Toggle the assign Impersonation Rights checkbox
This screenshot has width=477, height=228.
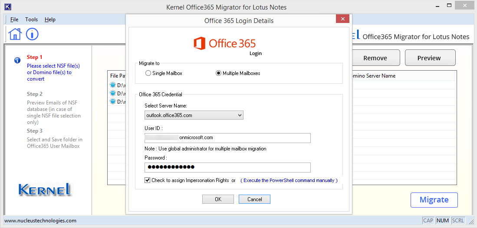[148, 180]
